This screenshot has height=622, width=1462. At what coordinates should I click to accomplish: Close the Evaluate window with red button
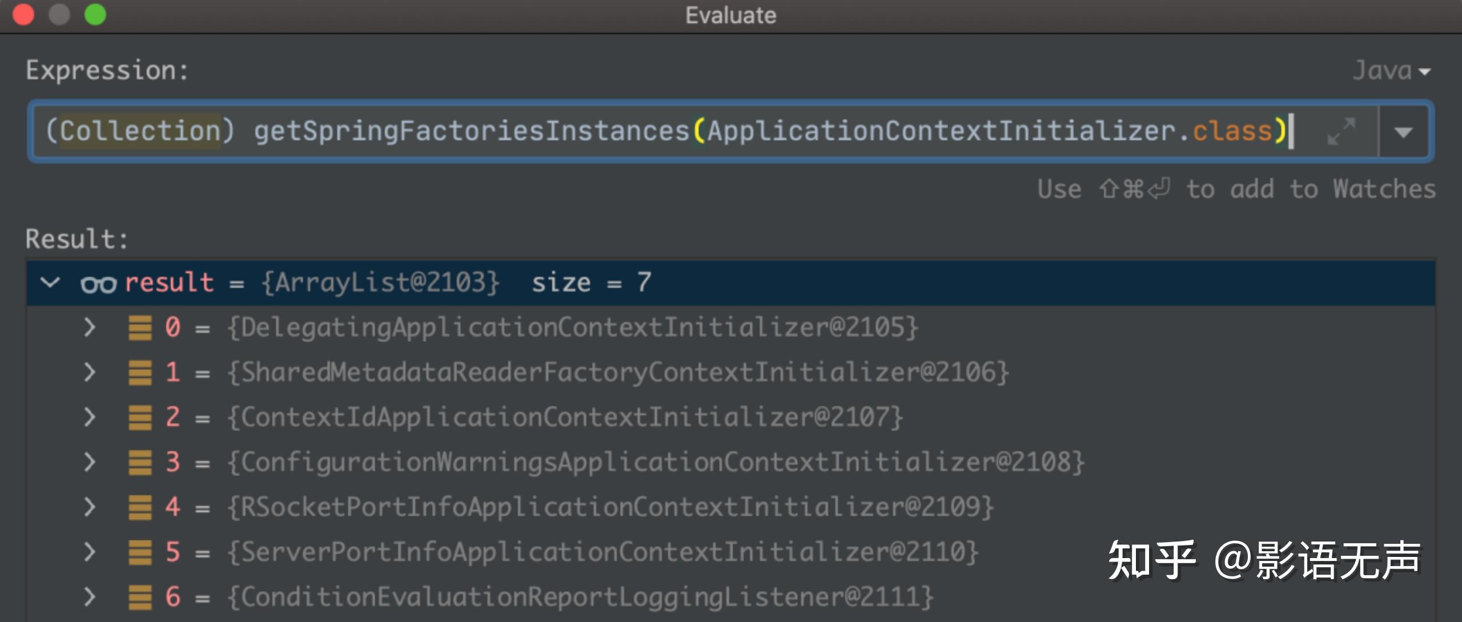23,14
